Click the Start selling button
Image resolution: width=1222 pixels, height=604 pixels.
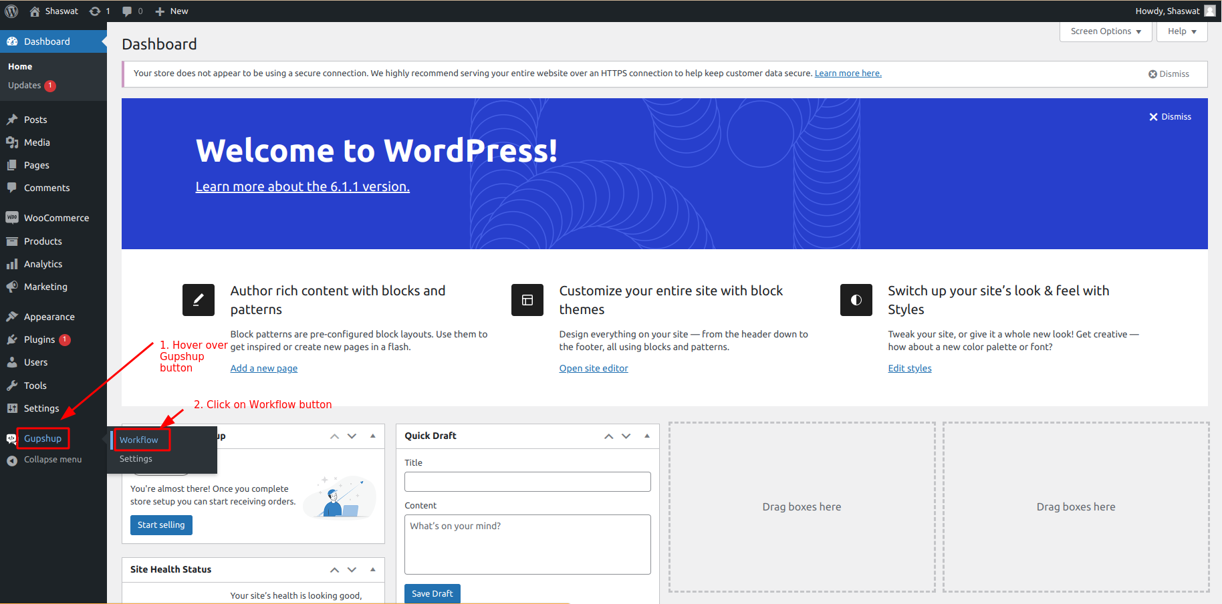[x=161, y=525]
